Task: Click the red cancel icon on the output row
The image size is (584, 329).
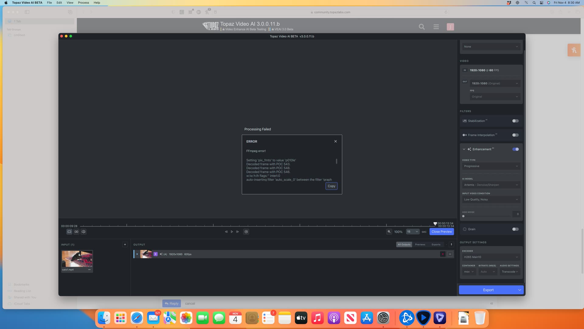Action: [x=443, y=254]
